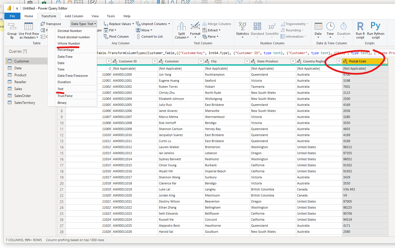Select the Sales query
Viewport: 395px width, 248px height.
click(18, 89)
